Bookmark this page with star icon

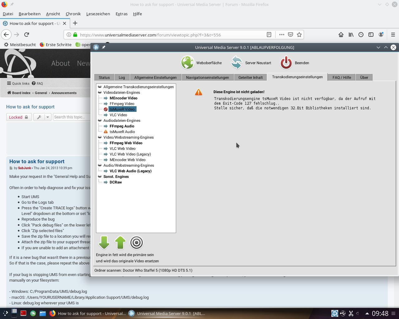pyautogui.click(x=299, y=35)
